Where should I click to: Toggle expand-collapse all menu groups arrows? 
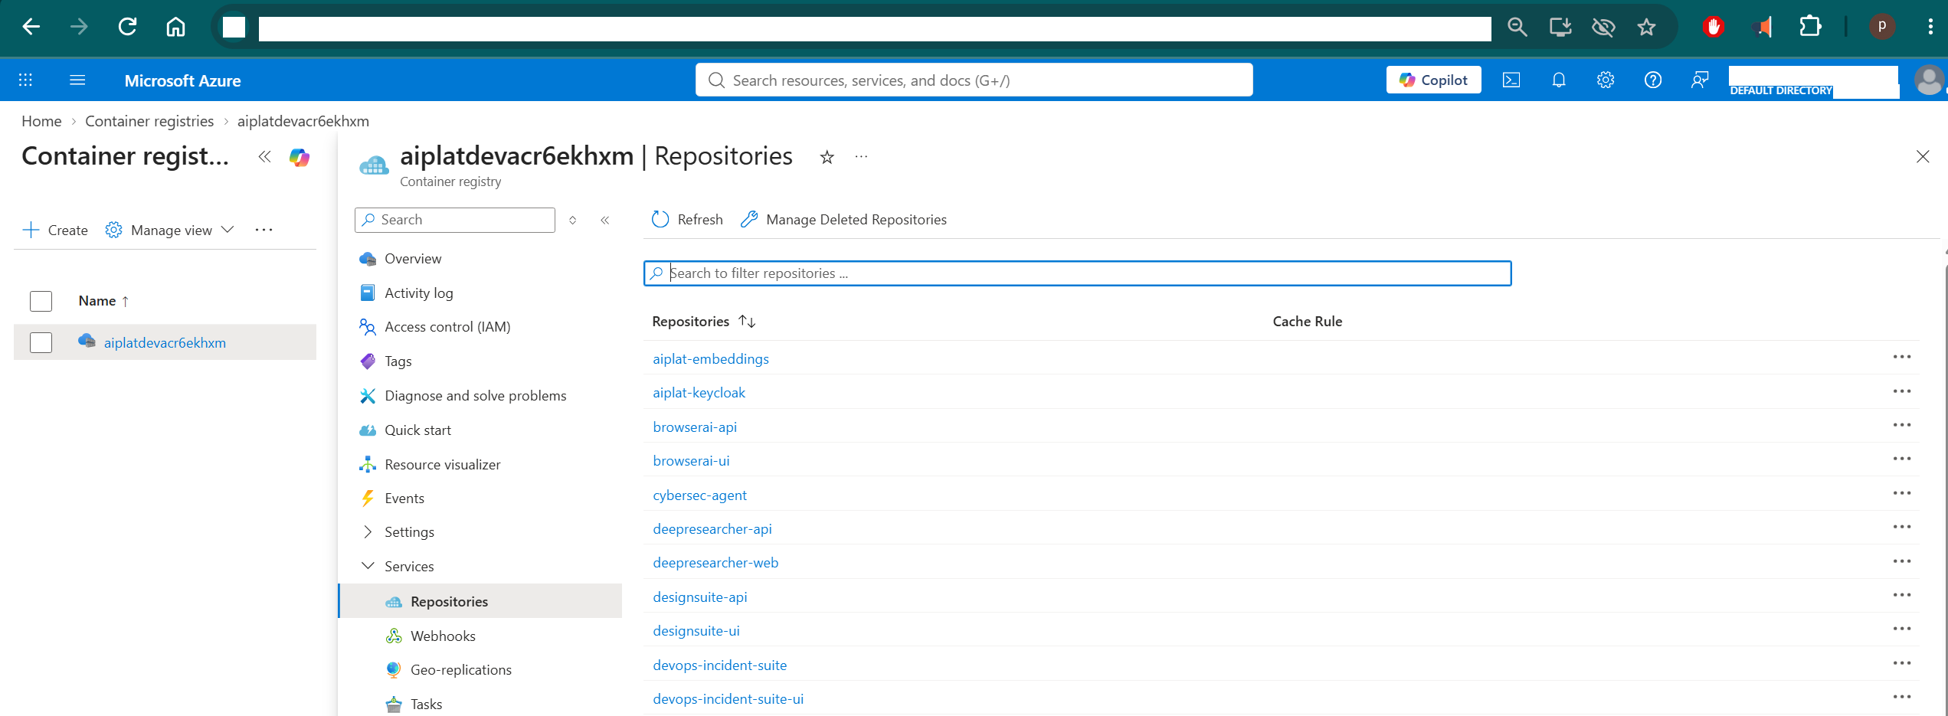(572, 221)
